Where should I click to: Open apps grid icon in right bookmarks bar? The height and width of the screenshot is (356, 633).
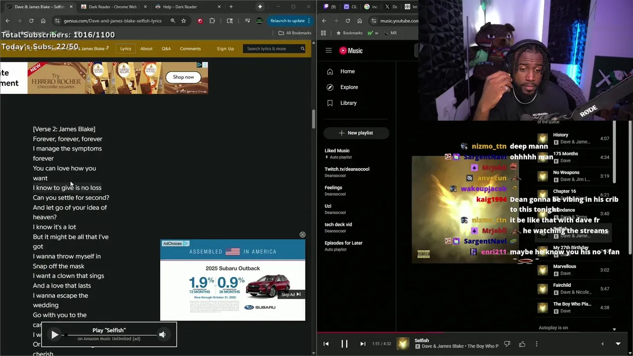click(323, 33)
